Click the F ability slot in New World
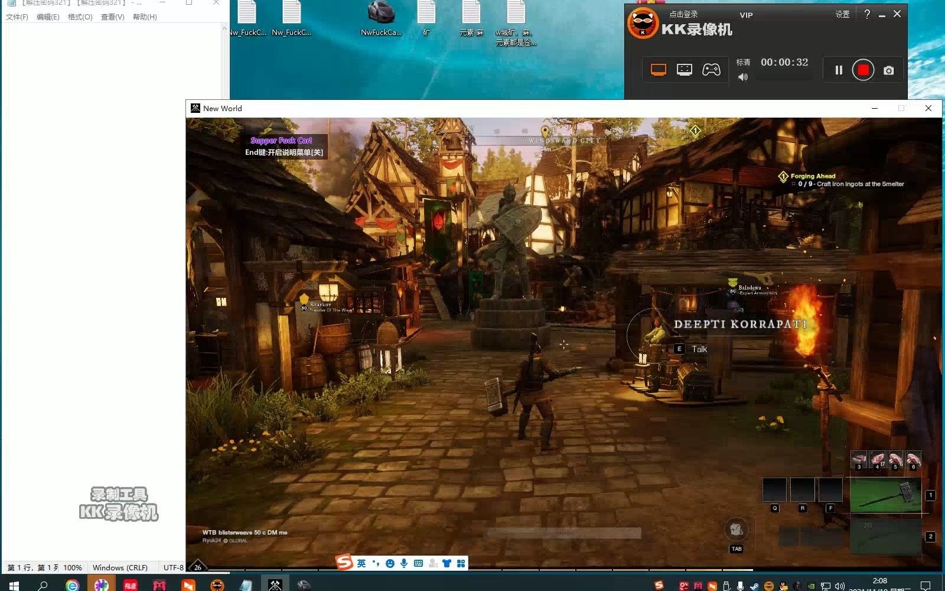 830,489
